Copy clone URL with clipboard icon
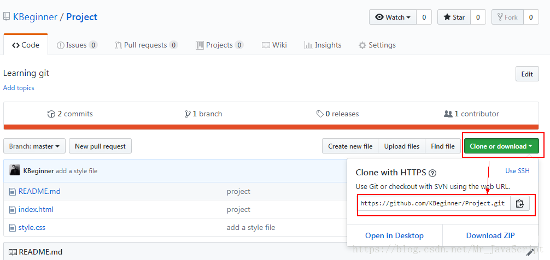Screen dimensions: 550x260 pos(520,203)
